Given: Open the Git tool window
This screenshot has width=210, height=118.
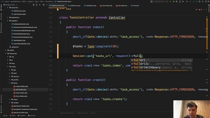Looking at the screenshot, I should coord(6,116).
